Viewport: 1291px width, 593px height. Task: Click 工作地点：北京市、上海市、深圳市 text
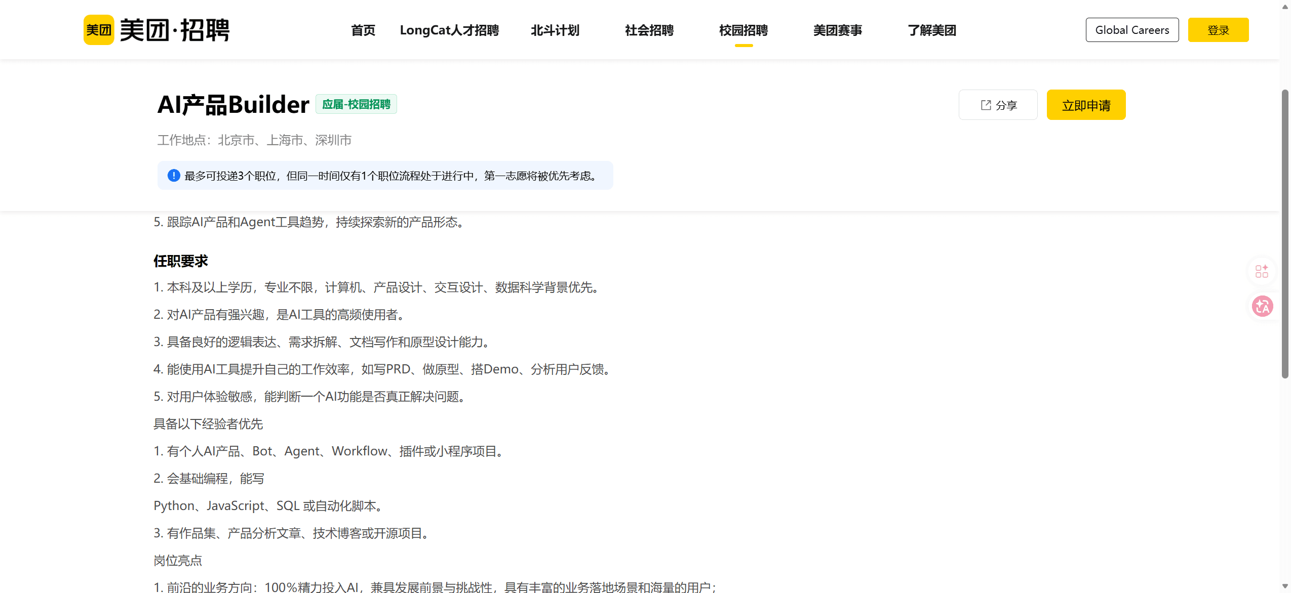(254, 140)
